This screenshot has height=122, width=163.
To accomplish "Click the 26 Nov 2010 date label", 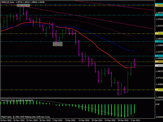I will click(45, 120).
